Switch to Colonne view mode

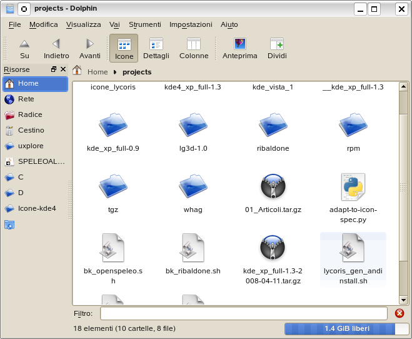(x=194, y=49)
